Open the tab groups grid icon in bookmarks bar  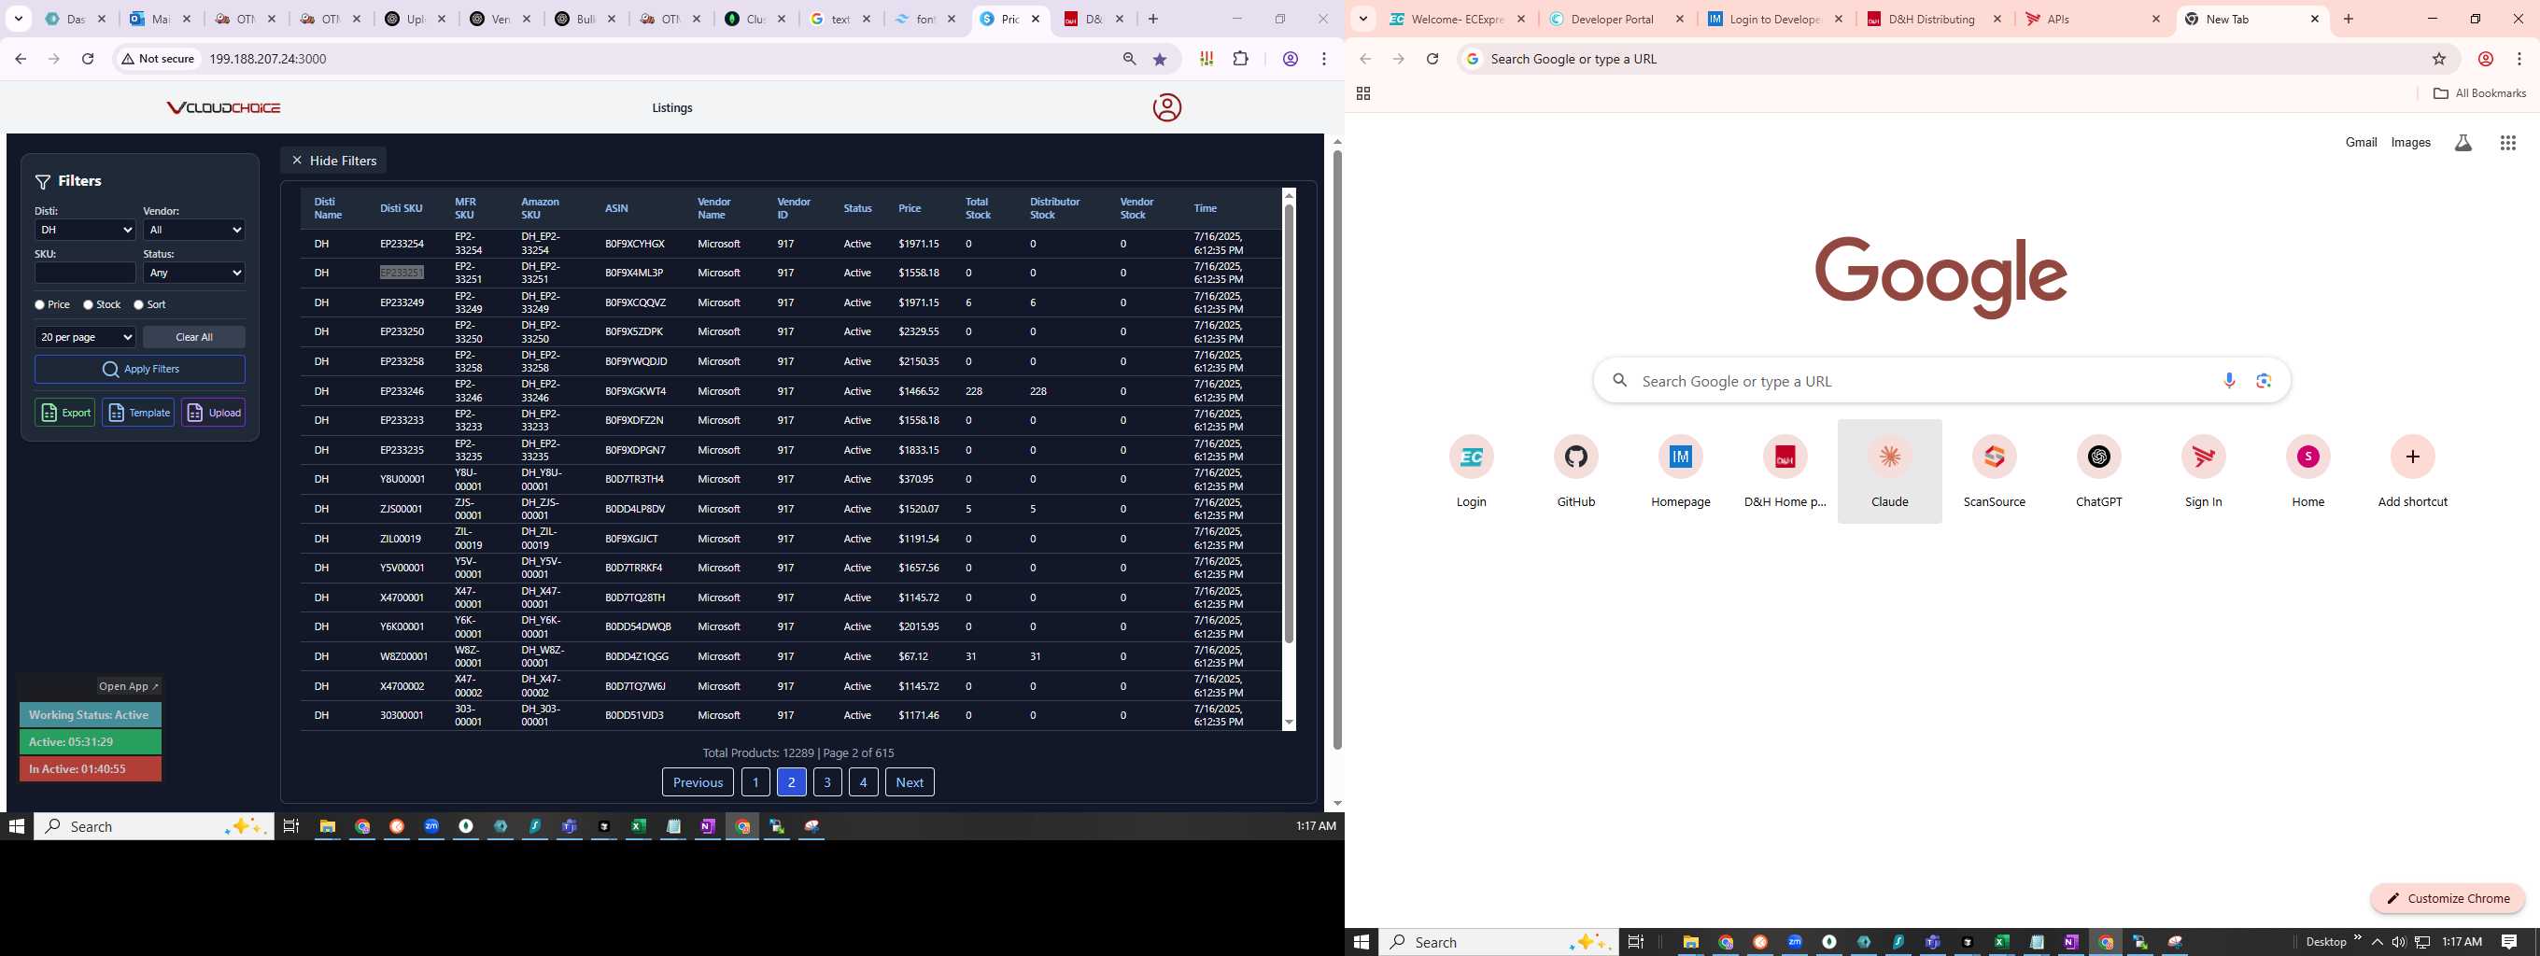tap(1362, 93)
